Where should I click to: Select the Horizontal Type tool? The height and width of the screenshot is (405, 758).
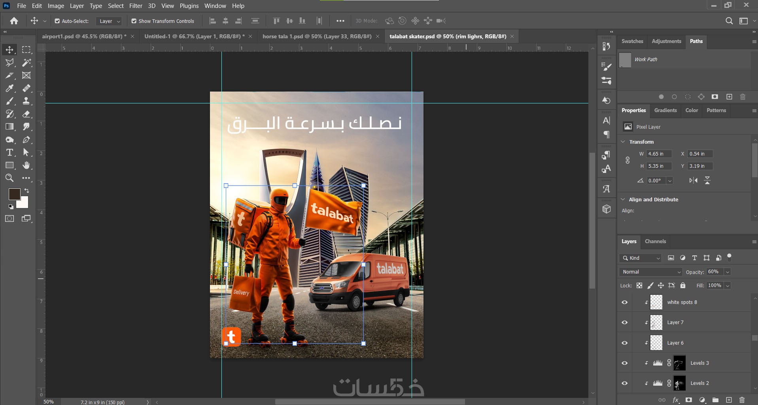9,153
